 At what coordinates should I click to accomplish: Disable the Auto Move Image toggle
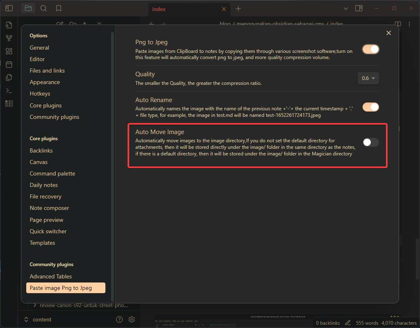point(370,142)
